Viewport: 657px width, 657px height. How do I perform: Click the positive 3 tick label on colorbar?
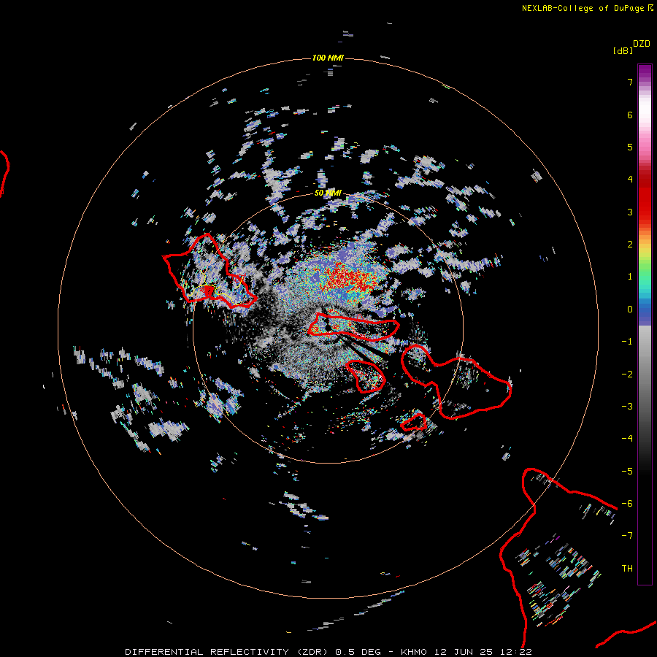(630, 212)
